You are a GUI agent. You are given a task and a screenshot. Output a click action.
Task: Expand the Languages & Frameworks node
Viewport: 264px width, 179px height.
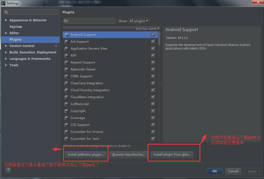pyautogui.click(x=6, y=59)
